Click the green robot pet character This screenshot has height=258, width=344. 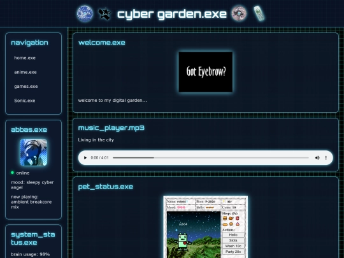(183, 241)
